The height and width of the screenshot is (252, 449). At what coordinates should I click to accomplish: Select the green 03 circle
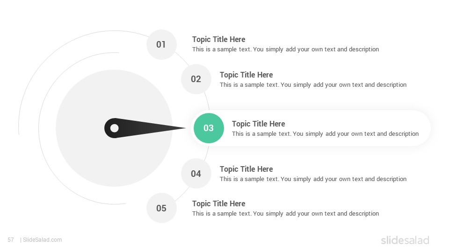coord(209,128)
